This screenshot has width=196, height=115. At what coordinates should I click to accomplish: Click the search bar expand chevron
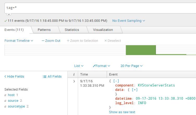coord(9,14)
